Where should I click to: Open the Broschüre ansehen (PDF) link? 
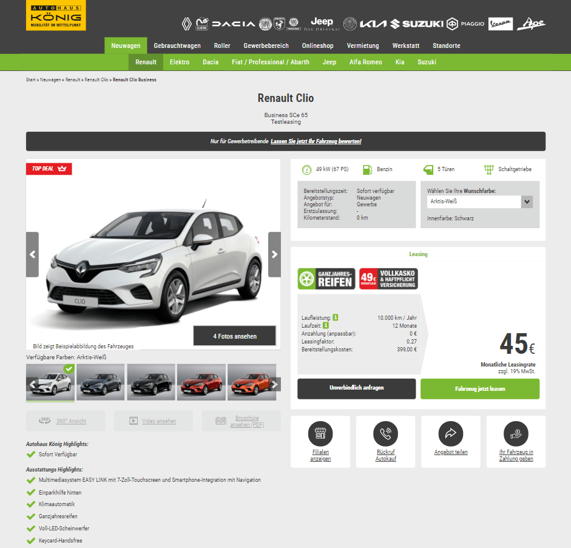tap(241, 421)
